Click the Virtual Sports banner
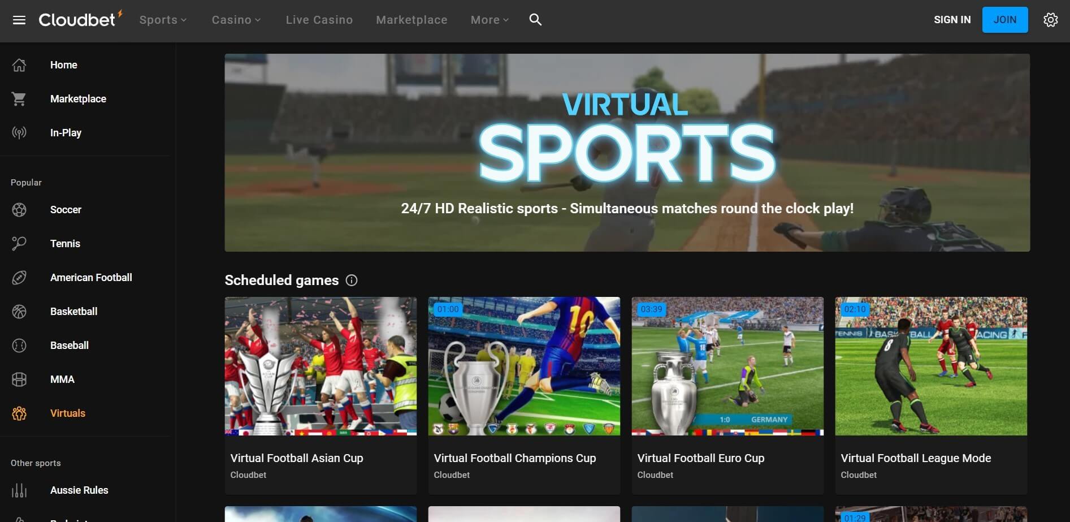Image resolution: width=1070 pixels, height=522 pixels. [x=627, y=153]
